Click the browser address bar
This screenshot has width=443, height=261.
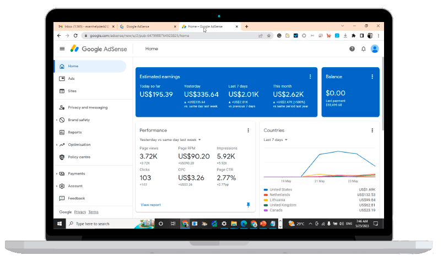coord(165,35)
